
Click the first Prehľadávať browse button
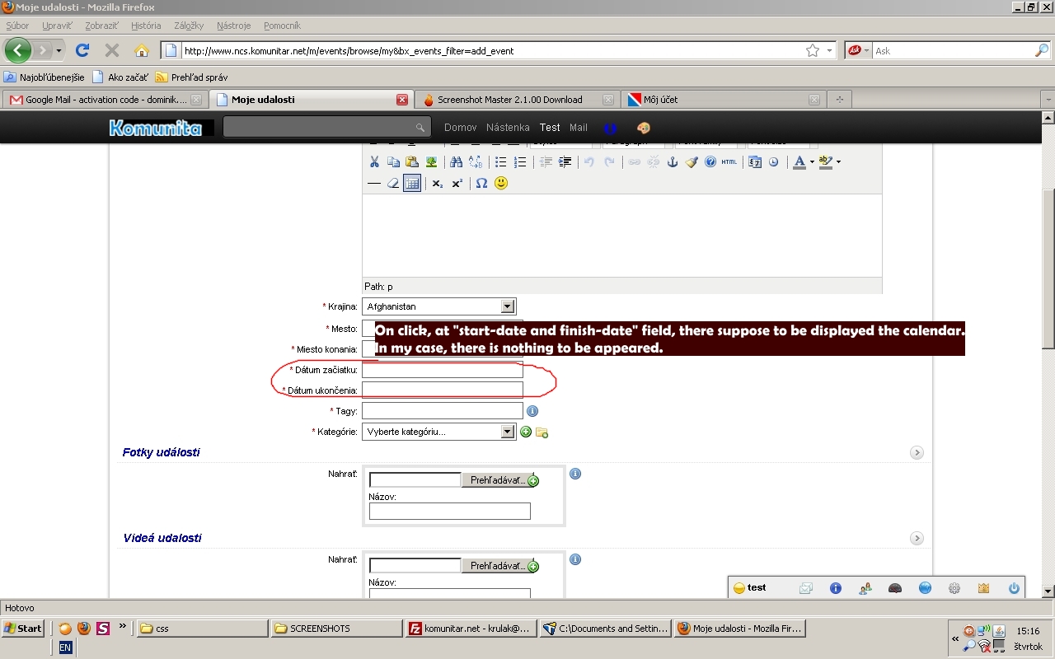point(498,480)
